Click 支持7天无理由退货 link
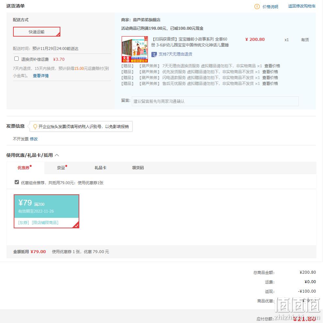The width and height of the screenshot is (323, 323). tap(175, 54)
